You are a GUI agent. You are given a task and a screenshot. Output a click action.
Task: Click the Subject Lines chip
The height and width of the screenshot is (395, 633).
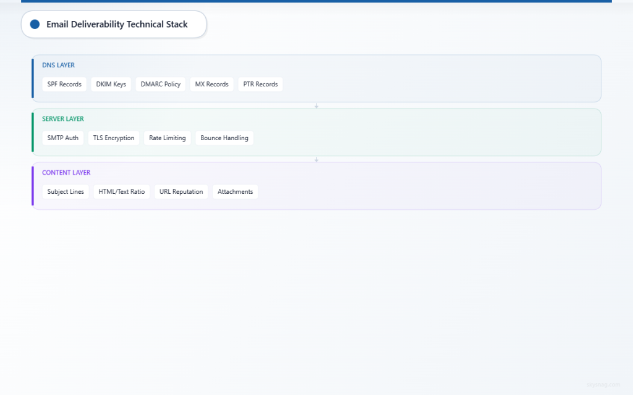coord(66,192)
